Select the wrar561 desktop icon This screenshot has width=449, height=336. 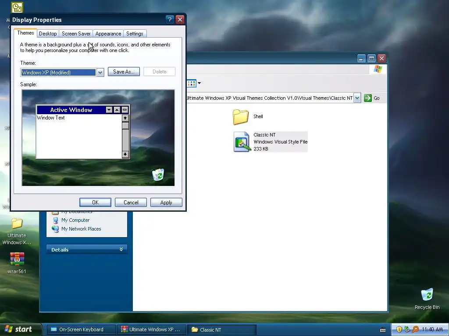coord(17,263)
